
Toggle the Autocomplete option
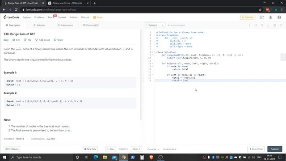176,25
